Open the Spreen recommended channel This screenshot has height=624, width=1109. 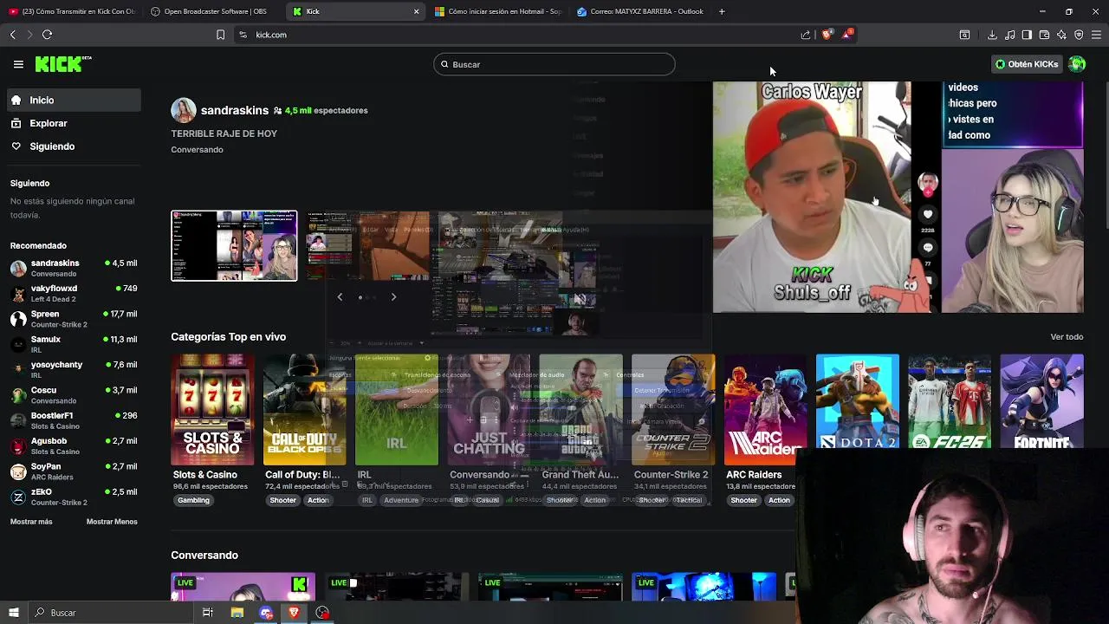click(73, 319)
